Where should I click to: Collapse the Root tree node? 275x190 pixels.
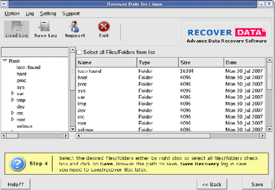pos(5,60)
